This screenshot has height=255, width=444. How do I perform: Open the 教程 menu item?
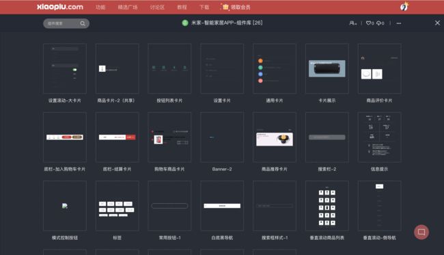click(x=182, y=7)
